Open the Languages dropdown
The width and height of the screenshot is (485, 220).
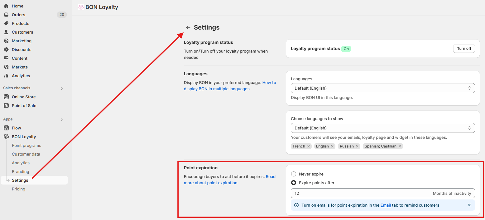point(383,88)
